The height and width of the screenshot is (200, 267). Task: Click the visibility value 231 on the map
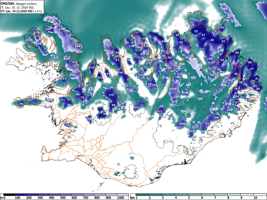(x=209, y=124)
